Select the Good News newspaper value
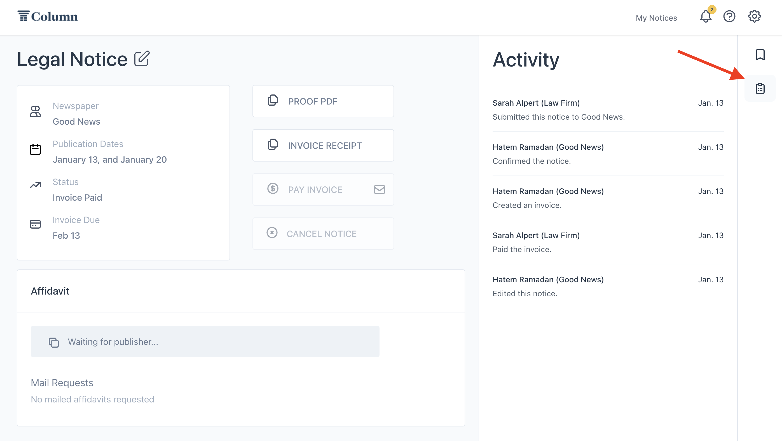 pyautogui.click(x=76, y=122)
